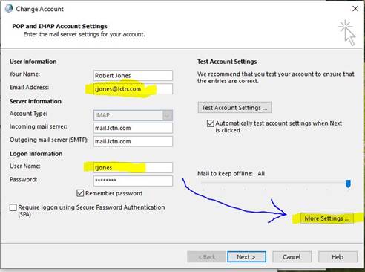The image size is (365, 272).
Task: Click the Password input field
Action: (x=133, y=181)
